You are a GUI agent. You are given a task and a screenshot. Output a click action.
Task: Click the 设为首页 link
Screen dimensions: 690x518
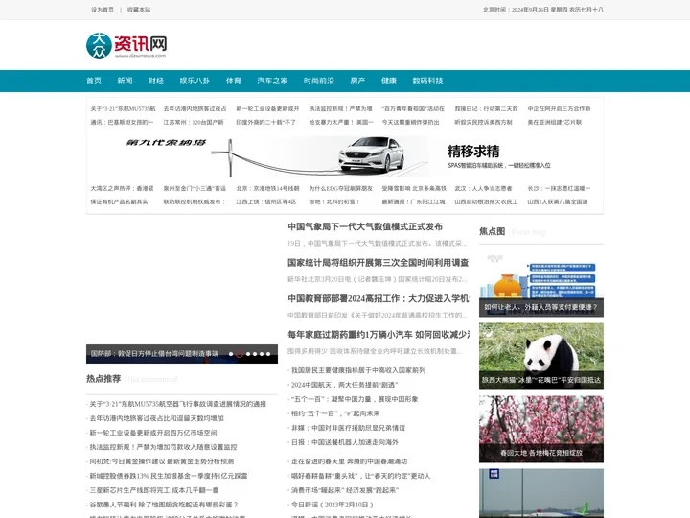(103, 10)
